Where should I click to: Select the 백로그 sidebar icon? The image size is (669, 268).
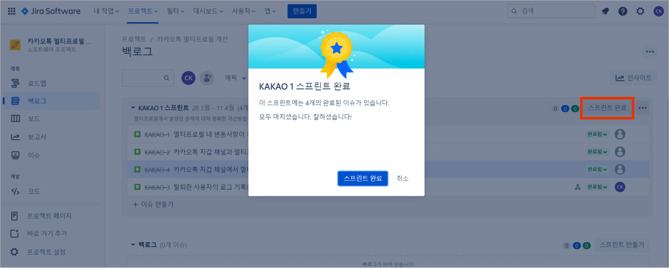(16, 101)
